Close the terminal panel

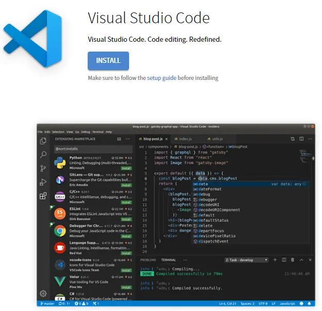(310, 260)
